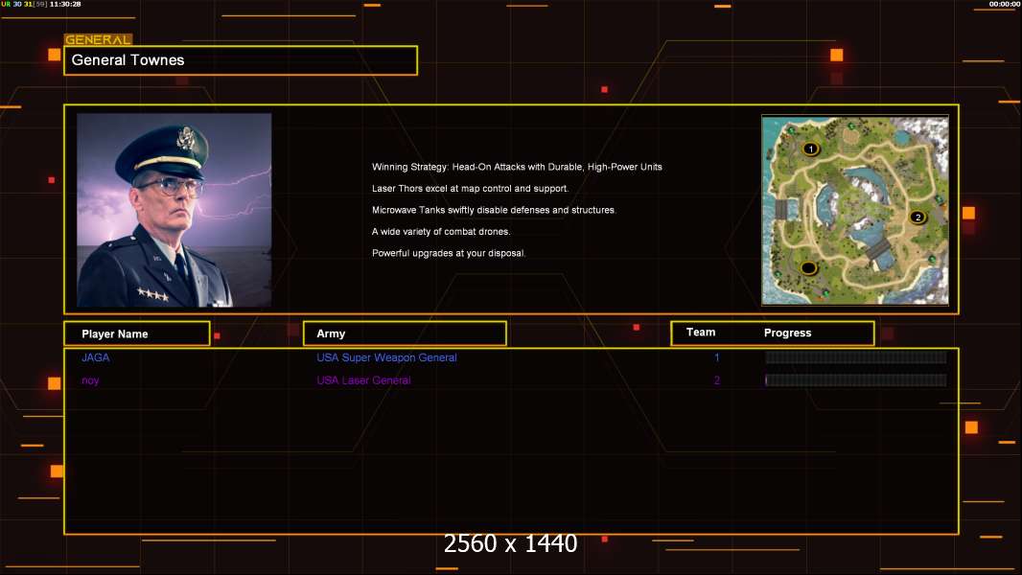Click the Player Name column header
This screenshot has width=1022, height=575.
(136, 333)
